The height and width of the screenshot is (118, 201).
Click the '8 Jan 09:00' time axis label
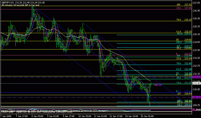(x=38, y=116)
